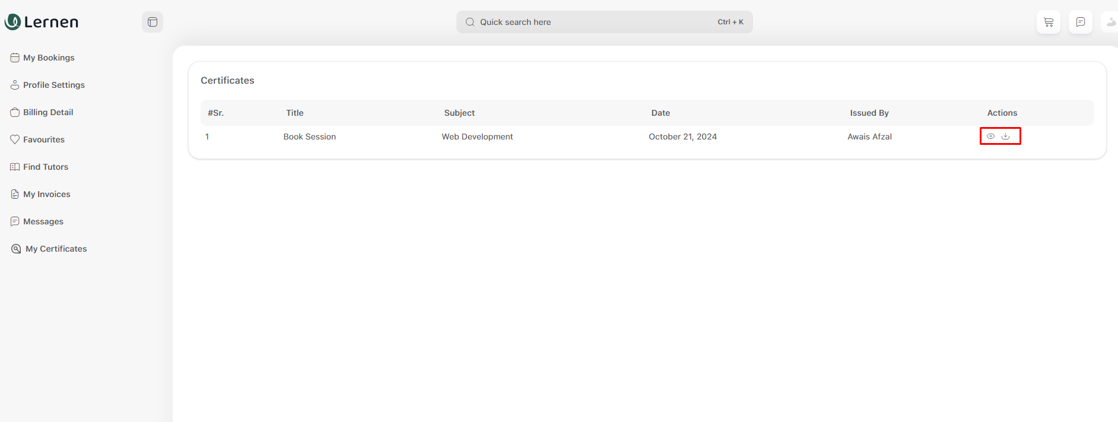Click the Web Development subject cell
The width and height of the screenshot is (1118, 422).
pos(477,137)
